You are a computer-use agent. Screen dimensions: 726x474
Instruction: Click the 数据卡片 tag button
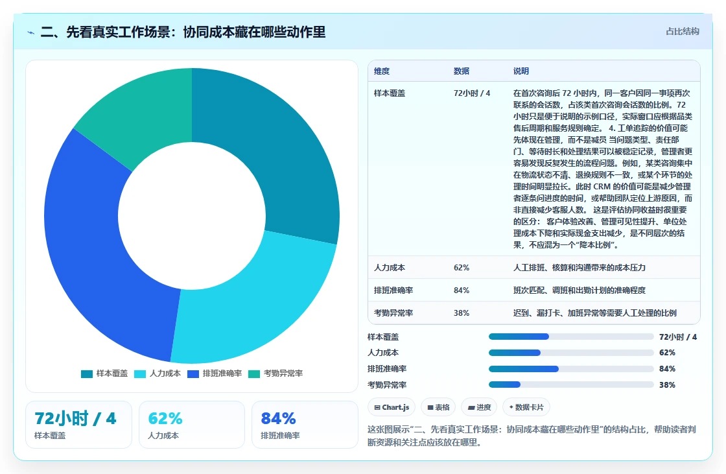click(526, 407)
